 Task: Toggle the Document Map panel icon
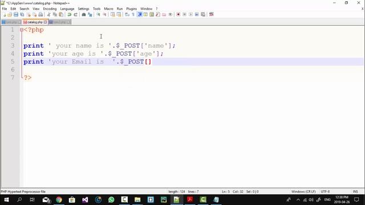click(152, 14)
